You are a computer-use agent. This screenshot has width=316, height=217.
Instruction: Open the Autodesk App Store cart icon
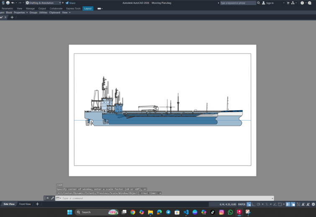[288, 3]
